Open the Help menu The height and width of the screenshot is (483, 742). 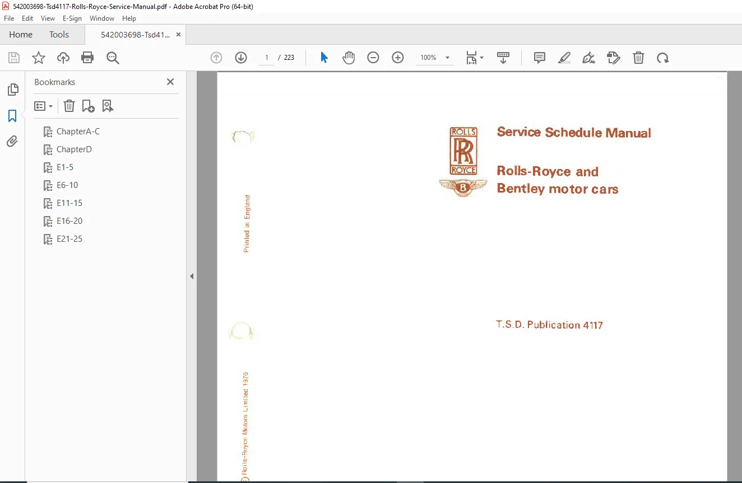click(x=129, y=18)
